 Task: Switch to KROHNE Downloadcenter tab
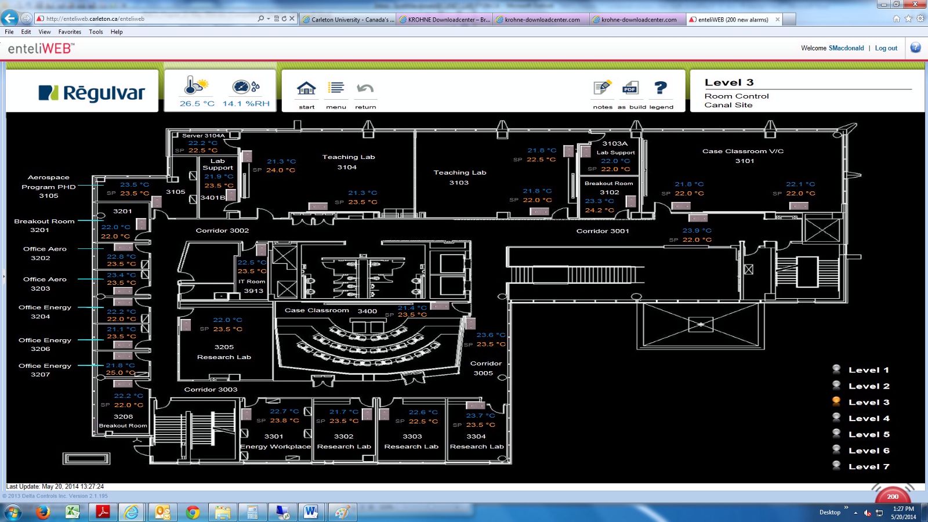pyautogui.click(x=444, y=19)
